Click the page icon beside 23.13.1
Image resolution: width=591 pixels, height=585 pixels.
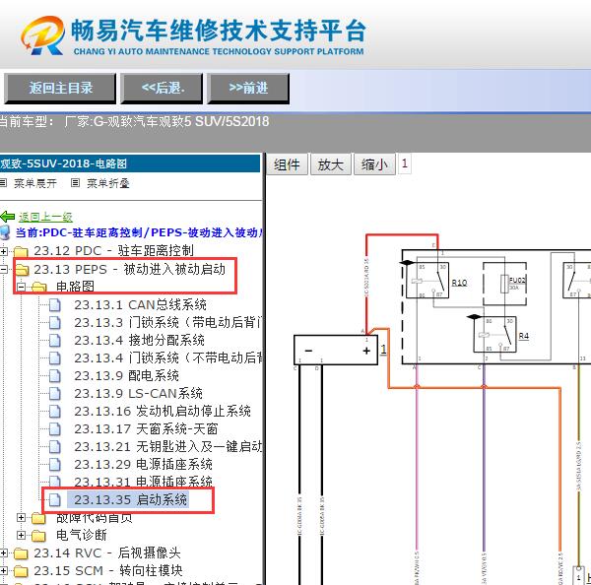(x=54, y=305)
